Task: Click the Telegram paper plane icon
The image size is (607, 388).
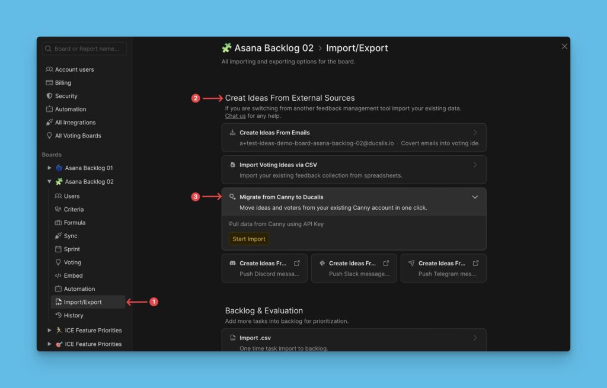Action: pyautogui.click(x=411, y=263)
